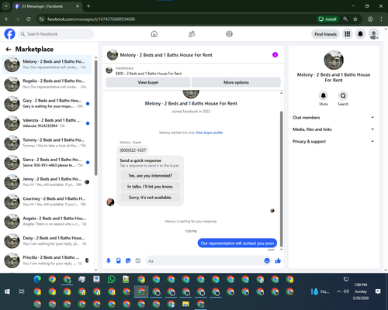388x310 pixels.
Task: Open the purple conversation info icon
Action: tap(275, 55)
